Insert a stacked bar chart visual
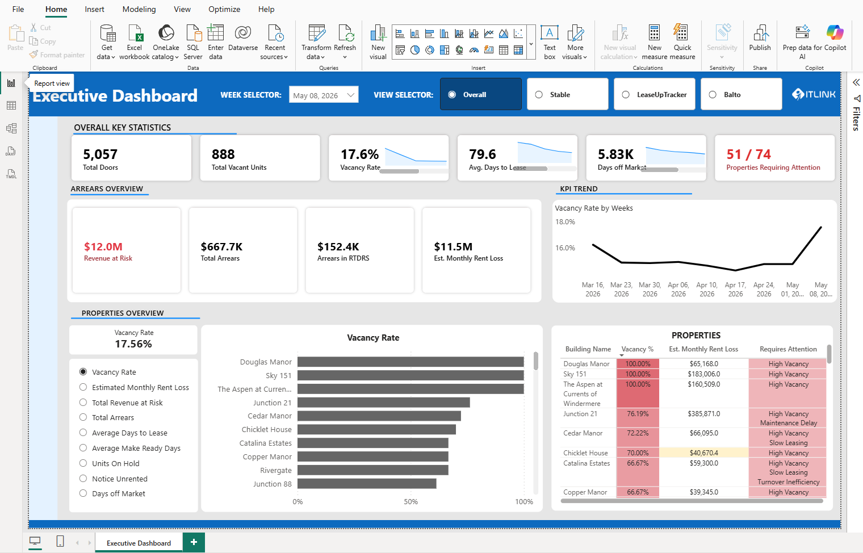This screenshot has height=553, width=863. [x=400, y=33]
